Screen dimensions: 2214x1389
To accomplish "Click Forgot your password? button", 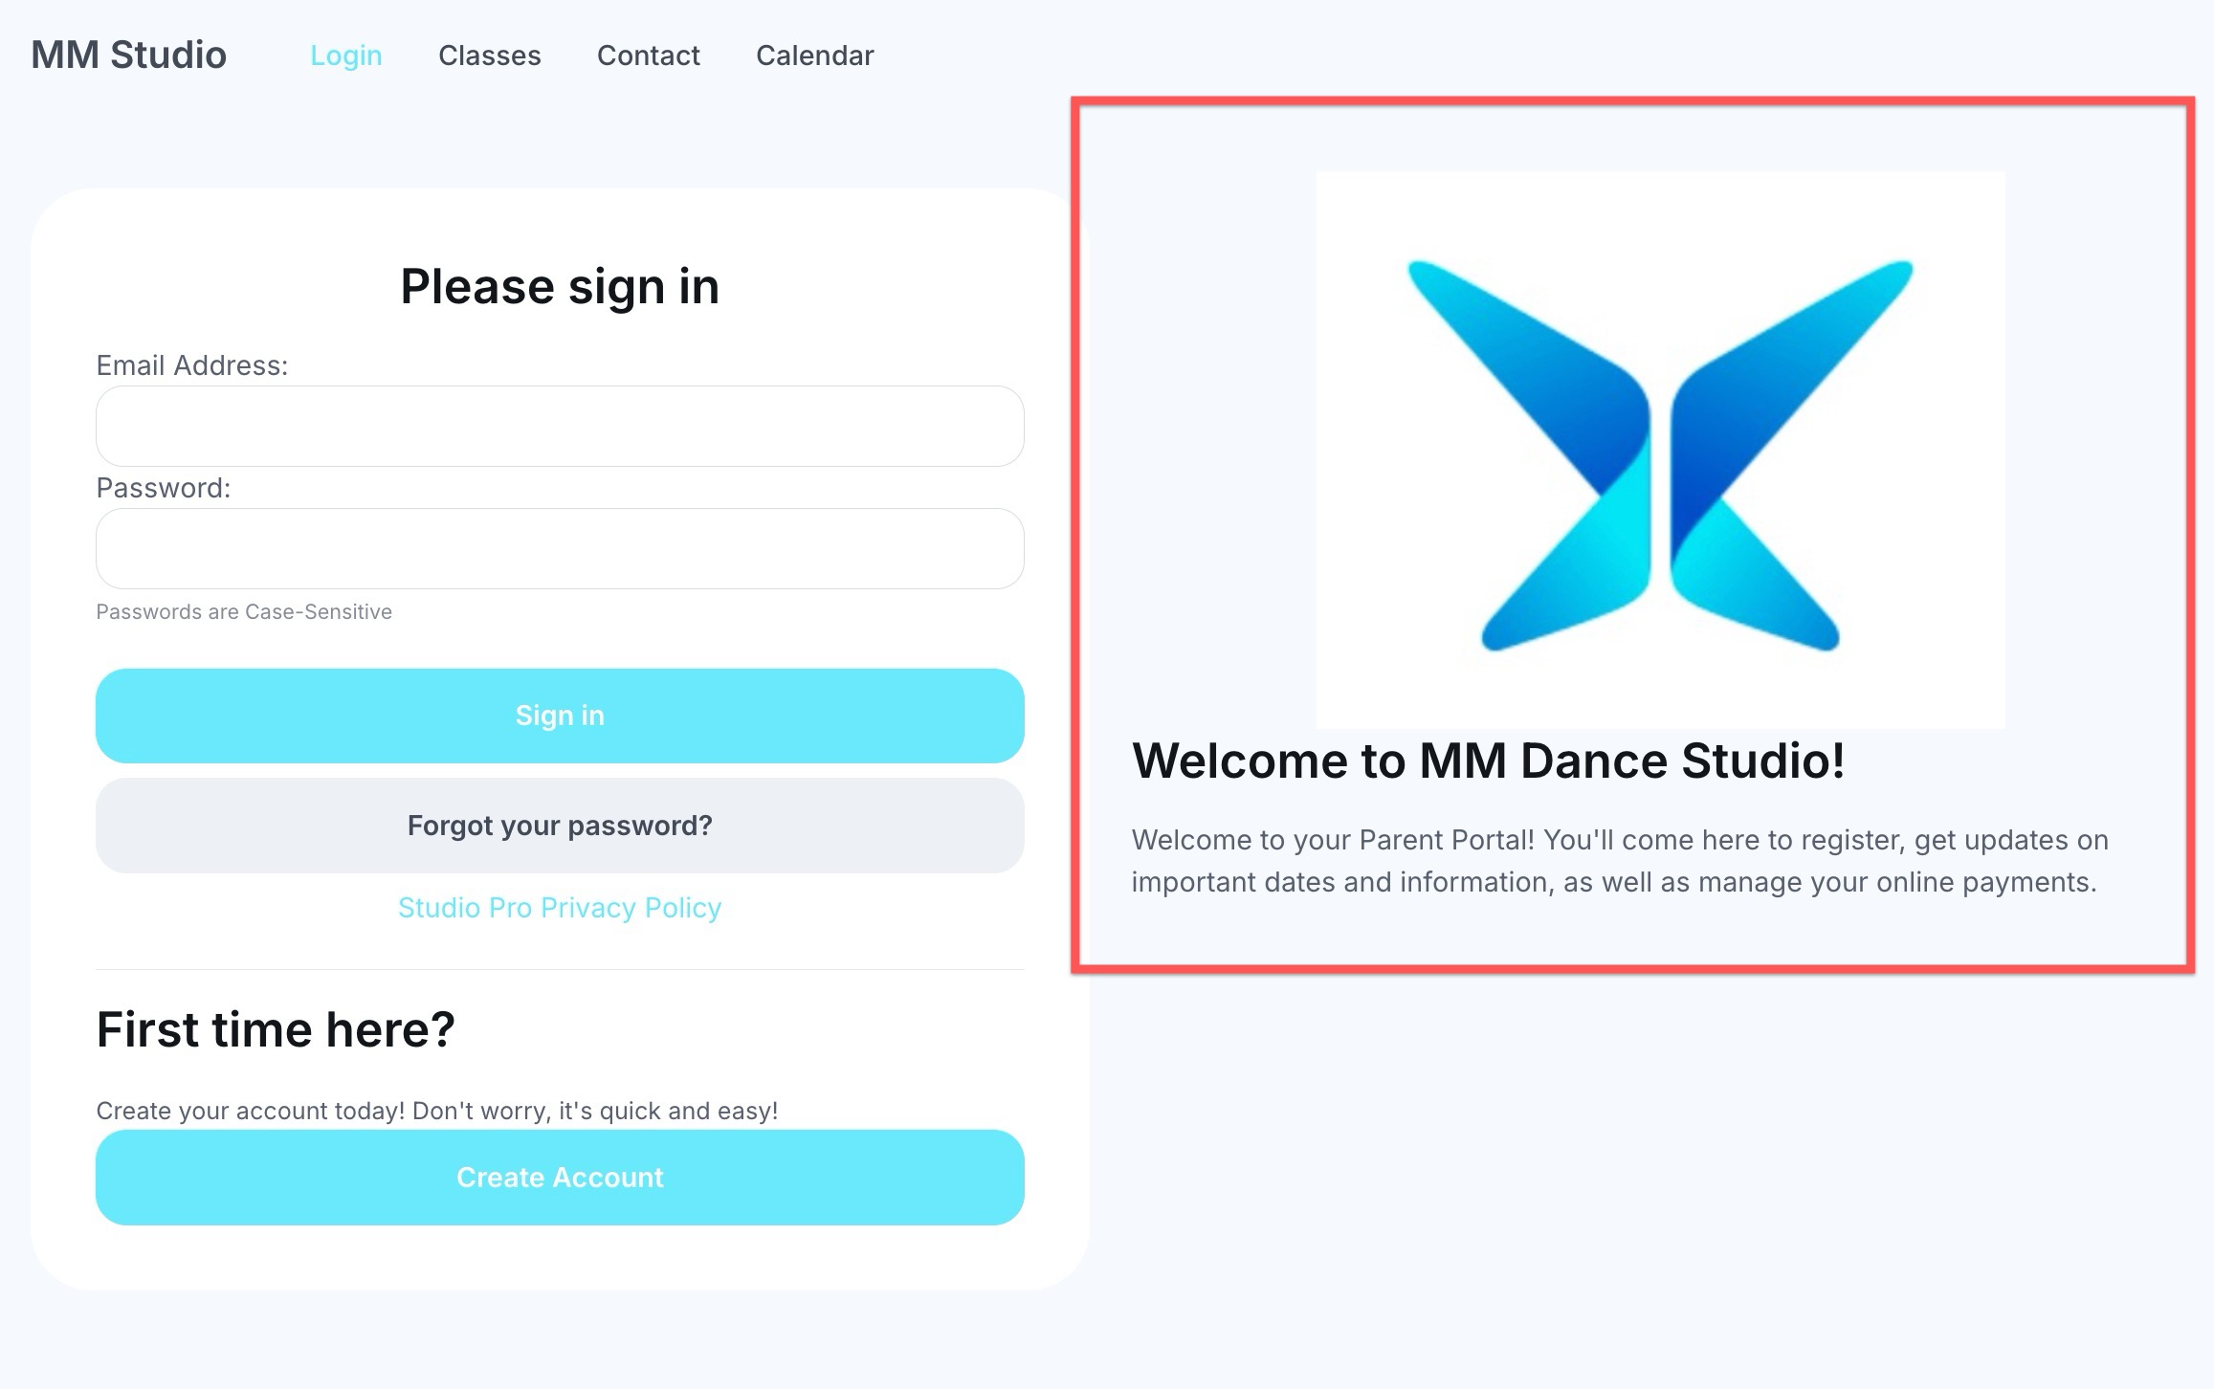I will tap(560, 826).
